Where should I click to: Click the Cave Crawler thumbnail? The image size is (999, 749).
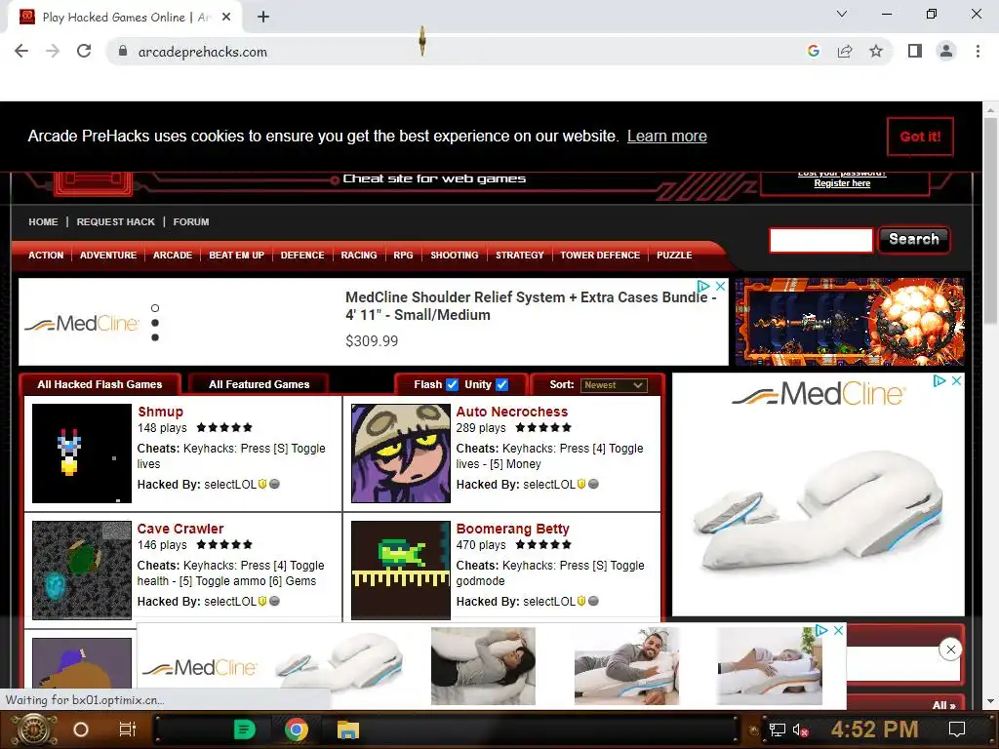coord(82,570)
